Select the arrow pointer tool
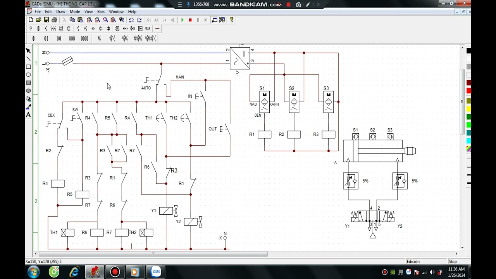This screenshot has width=496, height=279. pos(28,51)
